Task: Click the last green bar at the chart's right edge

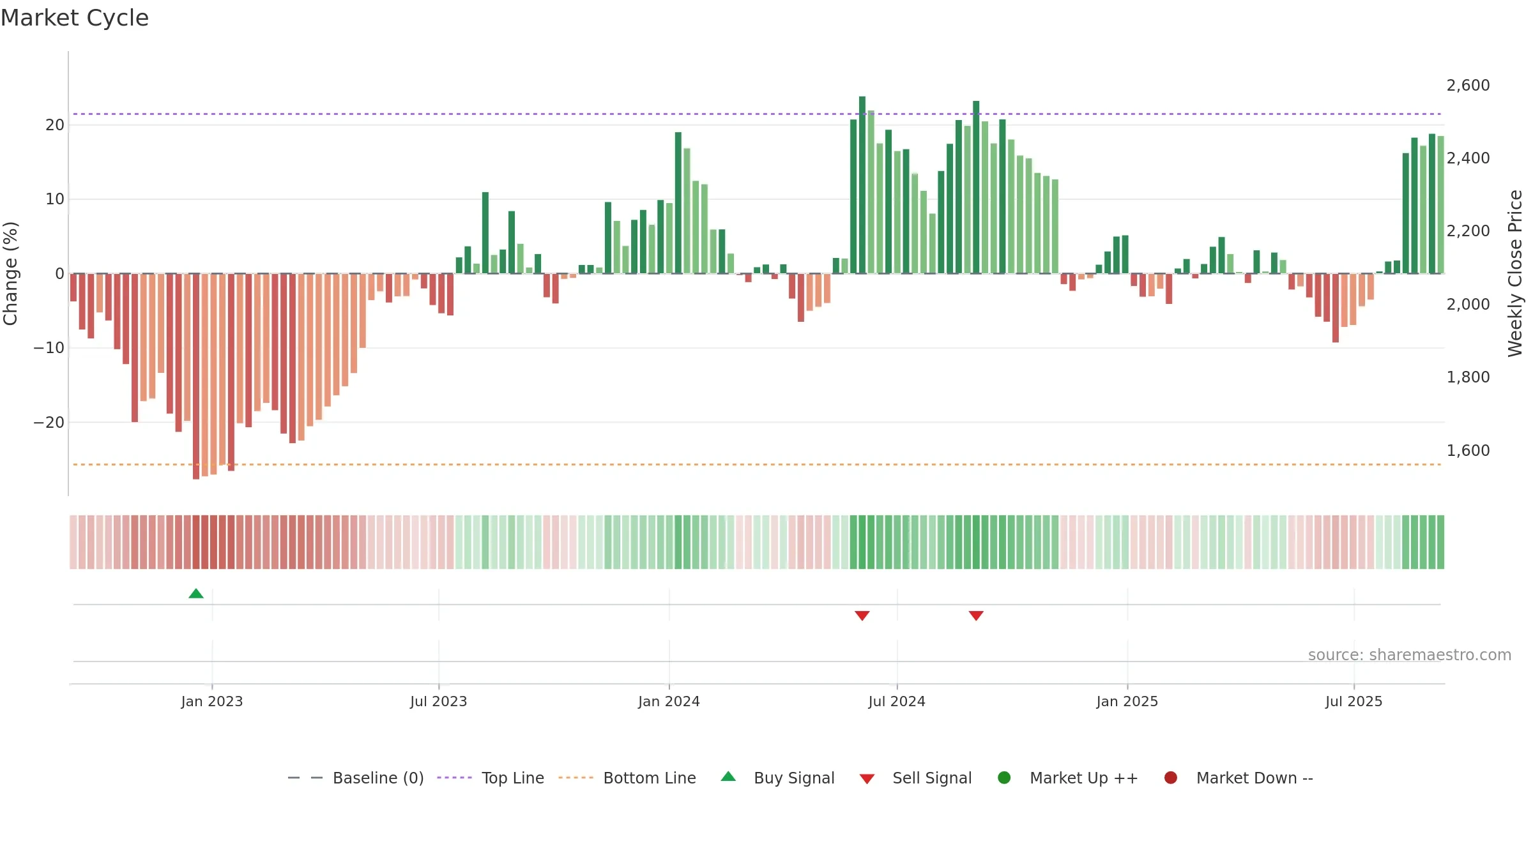Action: coord(1441,205)
